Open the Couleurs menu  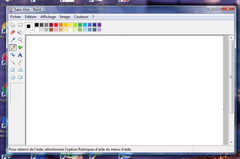[x=81, y=17]
